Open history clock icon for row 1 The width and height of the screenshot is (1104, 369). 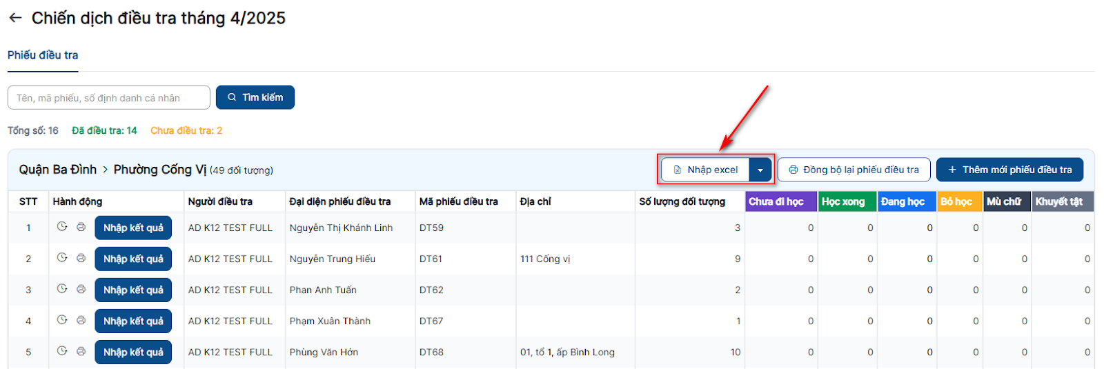pos(62,227)
